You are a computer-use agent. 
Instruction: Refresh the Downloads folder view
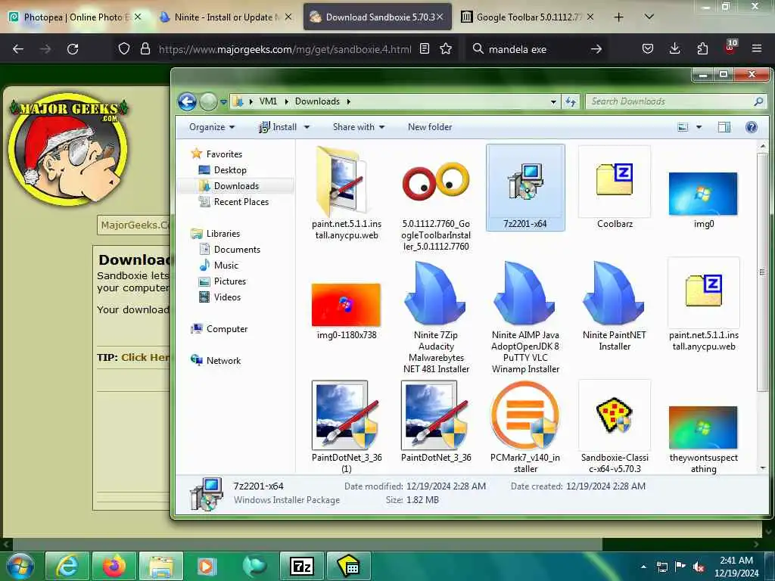(571, 102)
